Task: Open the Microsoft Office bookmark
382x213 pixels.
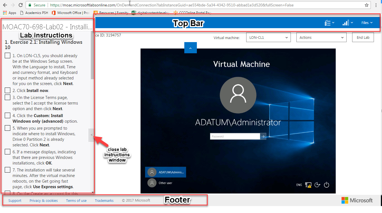Action: tap(71, 13)
